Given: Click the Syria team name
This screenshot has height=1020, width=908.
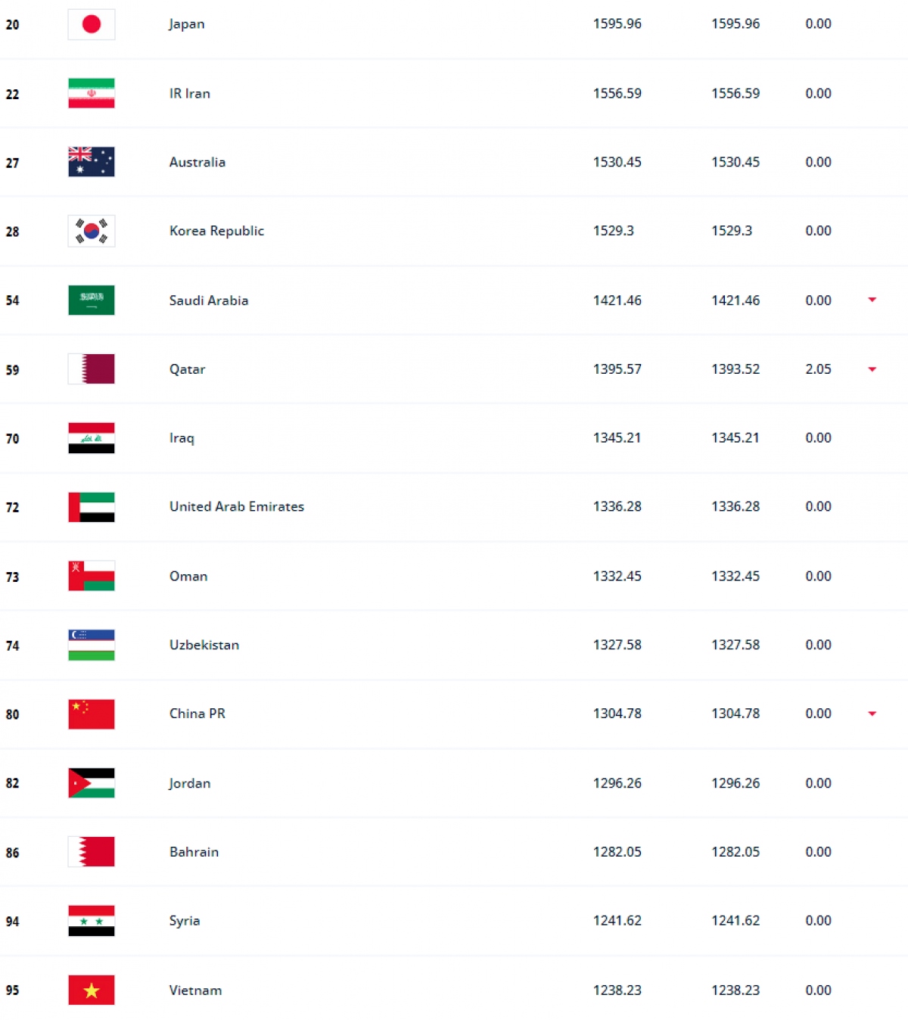Looking at the screenshot, I should (185, 921).
